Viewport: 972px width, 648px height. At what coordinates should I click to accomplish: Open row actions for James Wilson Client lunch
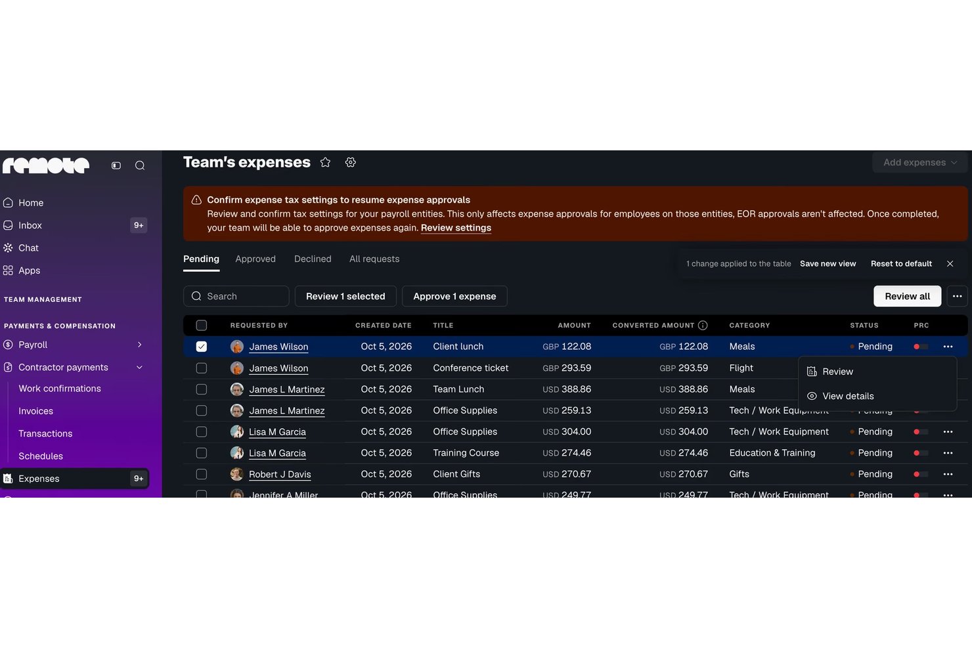948,347
